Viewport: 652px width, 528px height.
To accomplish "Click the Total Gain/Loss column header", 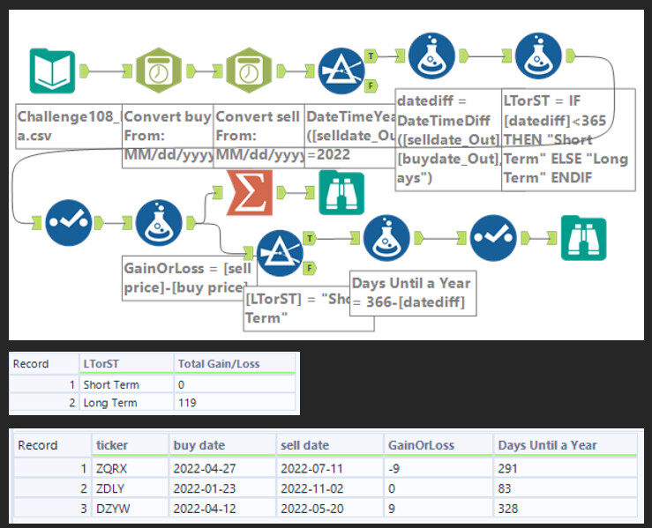I will 235,363.
